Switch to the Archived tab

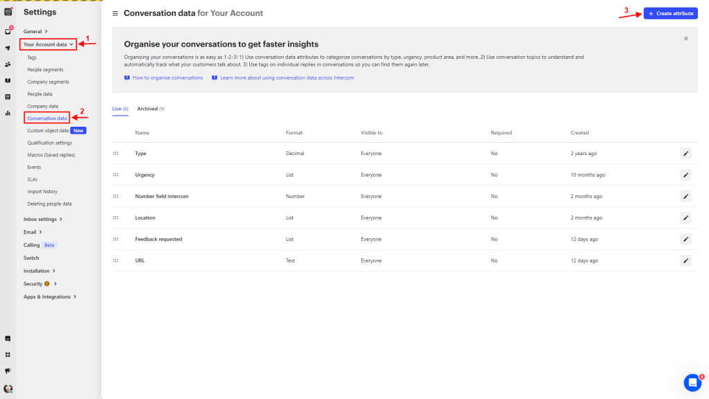point(150,108)
